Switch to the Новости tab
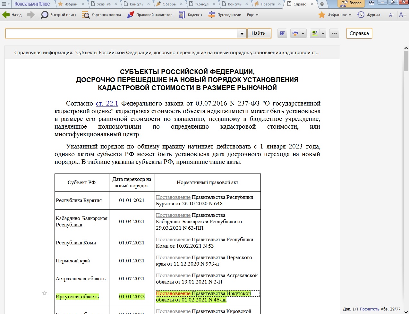 point(265,4)
